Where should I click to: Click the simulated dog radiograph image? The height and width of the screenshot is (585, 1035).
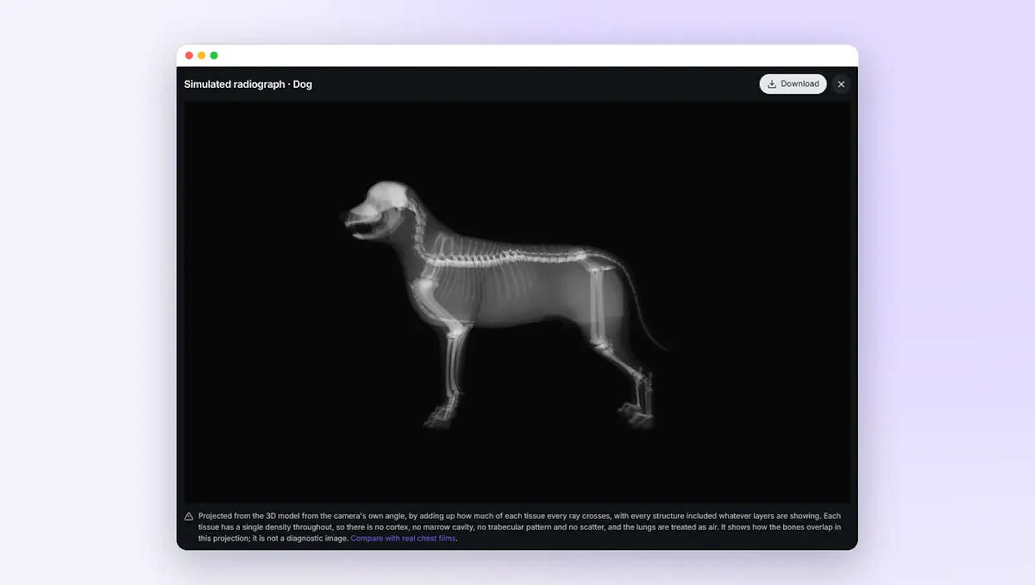(x=517, y=302)
